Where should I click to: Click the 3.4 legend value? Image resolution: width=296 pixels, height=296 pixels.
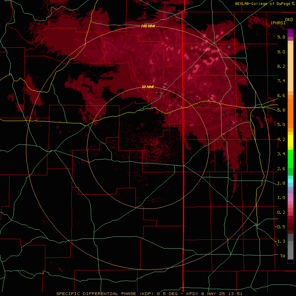[x=281, y=154]
